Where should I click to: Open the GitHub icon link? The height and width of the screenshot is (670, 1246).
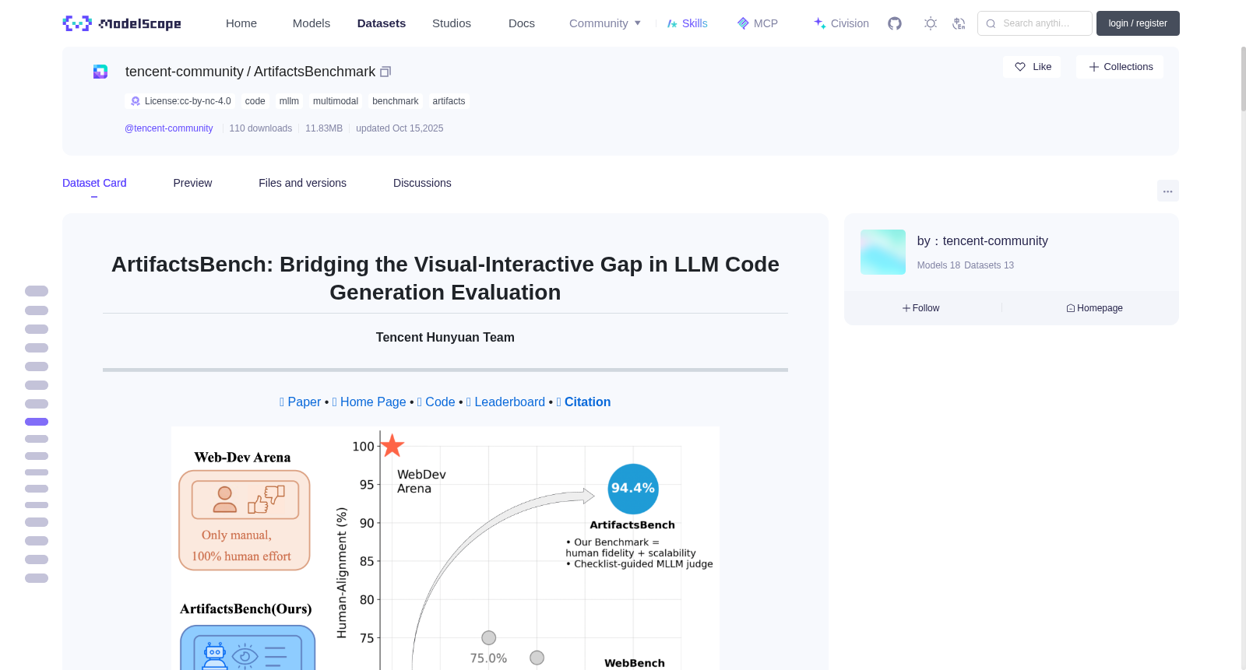pyautogui.click(x=895, y=23)
